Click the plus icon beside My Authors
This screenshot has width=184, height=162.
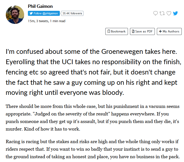[160, 31]
